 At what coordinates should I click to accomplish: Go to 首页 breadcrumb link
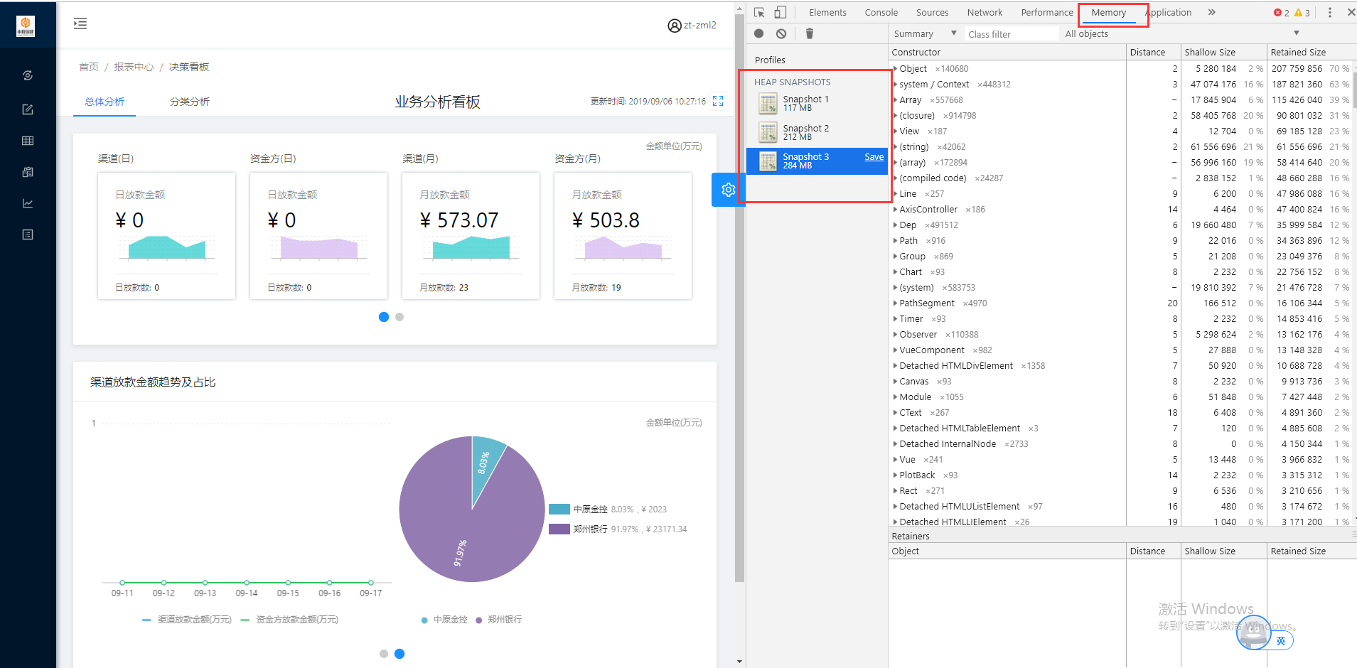point(89,67)
